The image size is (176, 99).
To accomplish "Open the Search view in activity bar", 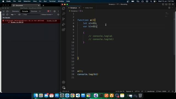I will (x=64, y=14).
